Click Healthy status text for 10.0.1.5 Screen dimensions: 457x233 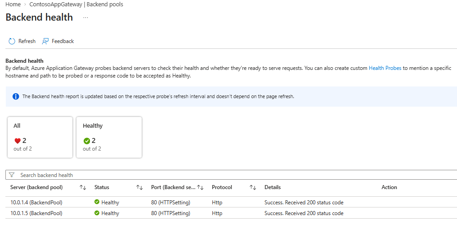110,214
